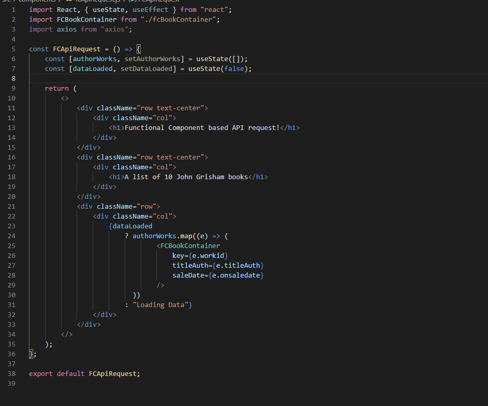This screenshot has width=488, height=406.
Task: Click the self-closing /> on line 29
Action: [x=160, y=285]
